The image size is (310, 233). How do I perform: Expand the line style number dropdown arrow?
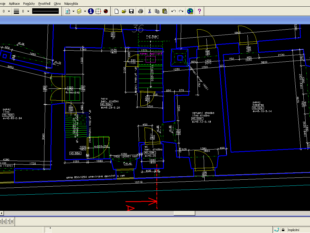pyautogui.click(x=9, y=11)
